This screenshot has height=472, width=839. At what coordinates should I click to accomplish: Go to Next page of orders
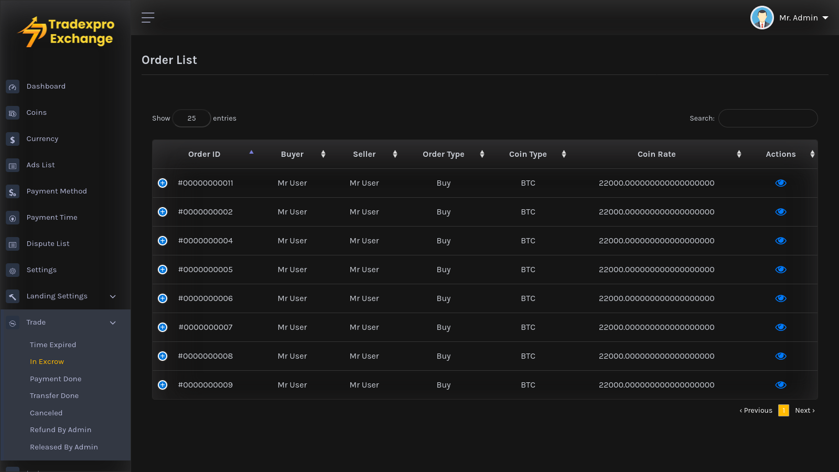[804, 410]
